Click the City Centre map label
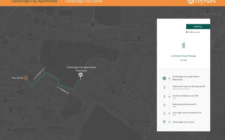The height and width of the screenshot is (140, 225). (17, 78)
